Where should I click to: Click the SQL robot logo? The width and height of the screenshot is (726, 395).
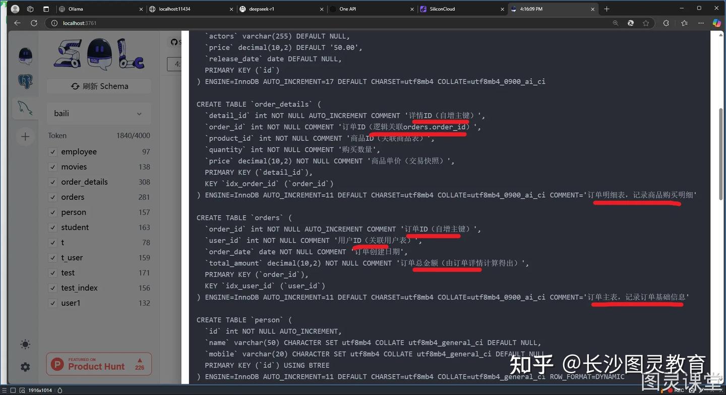[99, 53]
